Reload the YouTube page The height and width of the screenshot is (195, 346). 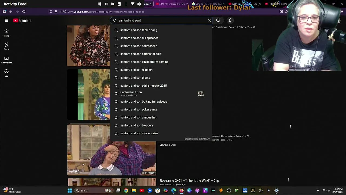click(24, 12)
